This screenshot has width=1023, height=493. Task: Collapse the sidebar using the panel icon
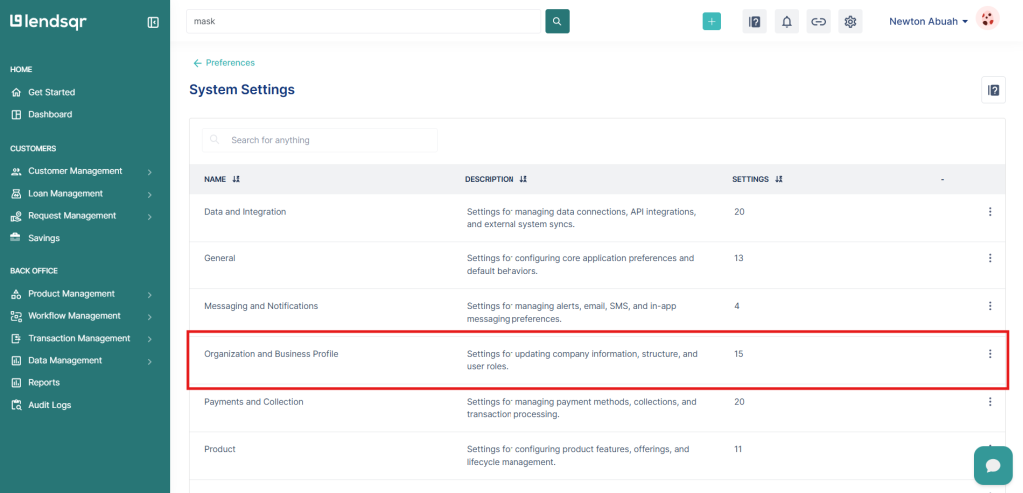coord(153,22)
